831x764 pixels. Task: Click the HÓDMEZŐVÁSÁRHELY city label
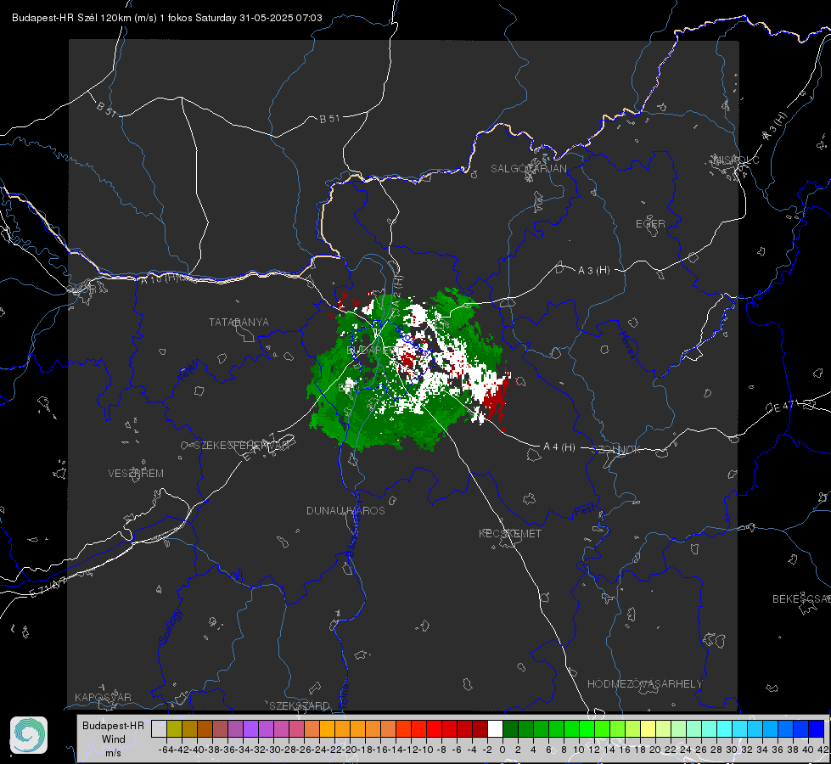click(644, 683)
